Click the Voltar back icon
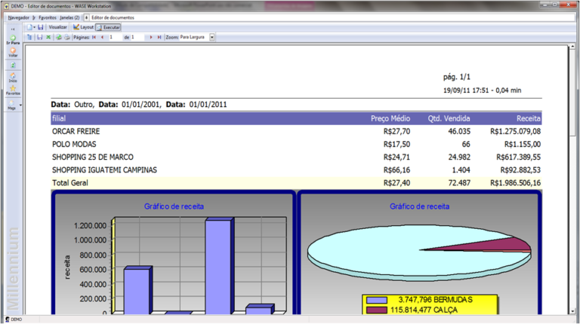Viewport: 580px width, 324px height. (13, 52)
